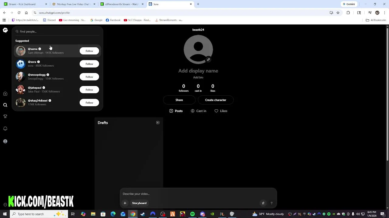Follow @jakepaul
The width and height of the screenshot is (389, 218).
click(89, 90)
